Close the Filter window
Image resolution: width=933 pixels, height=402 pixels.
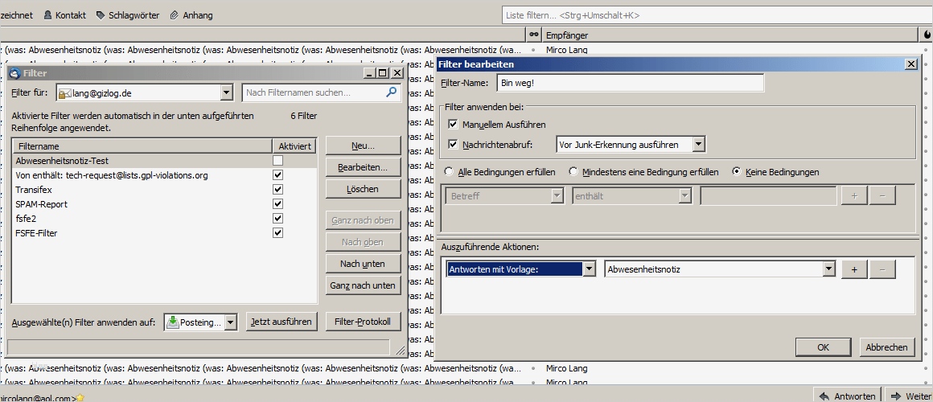(x=397, y=73)
